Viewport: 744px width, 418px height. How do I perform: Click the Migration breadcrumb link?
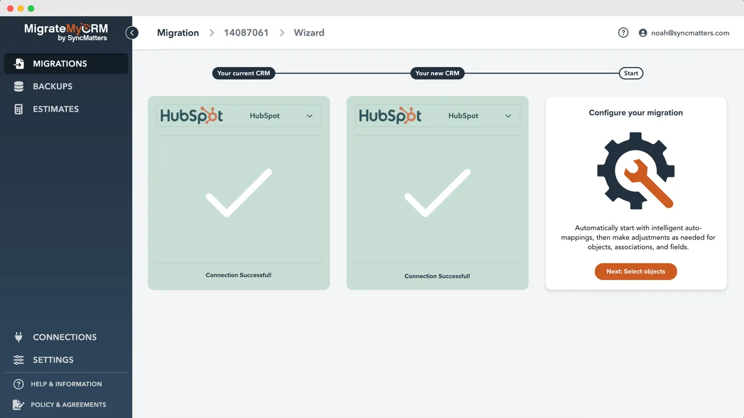178,33
